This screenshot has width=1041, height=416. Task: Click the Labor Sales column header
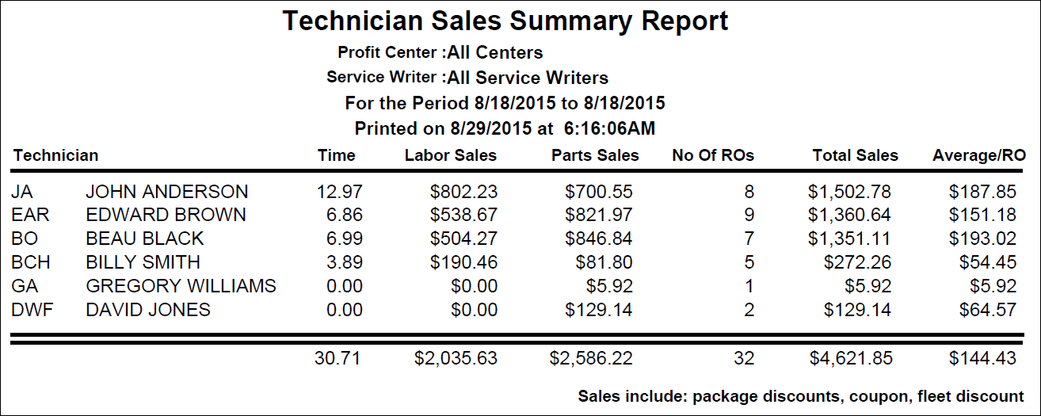450,155
